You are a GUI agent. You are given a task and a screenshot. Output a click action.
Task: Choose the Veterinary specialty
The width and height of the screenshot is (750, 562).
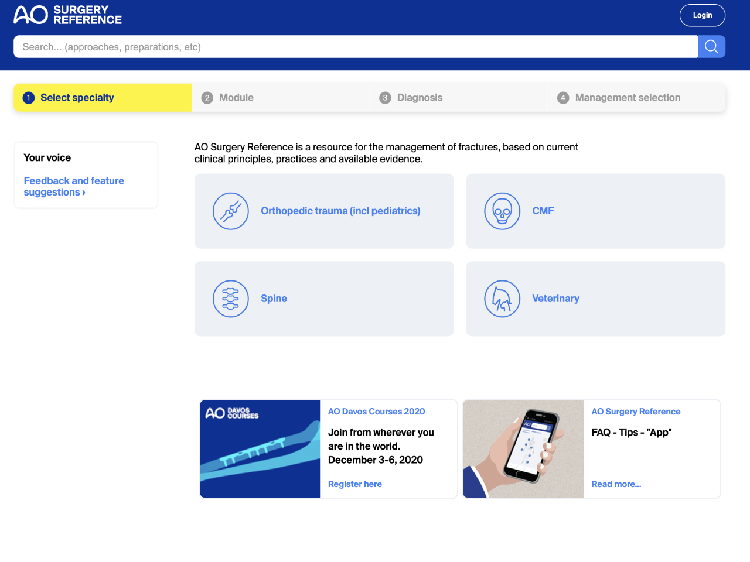(595, 299)
